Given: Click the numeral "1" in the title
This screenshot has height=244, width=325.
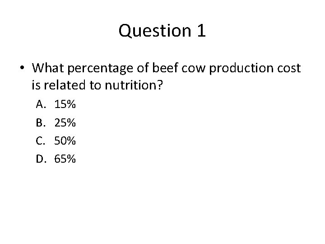Looking at the screenshot, I should [x=201, y=31].
